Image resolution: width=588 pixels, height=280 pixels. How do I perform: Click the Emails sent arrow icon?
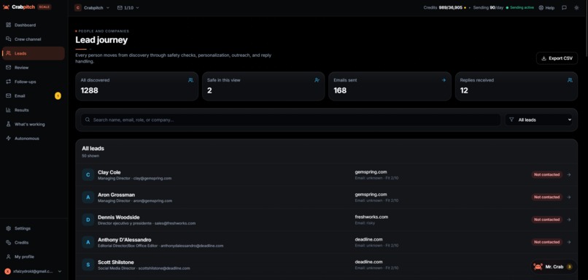pos(444,79)
